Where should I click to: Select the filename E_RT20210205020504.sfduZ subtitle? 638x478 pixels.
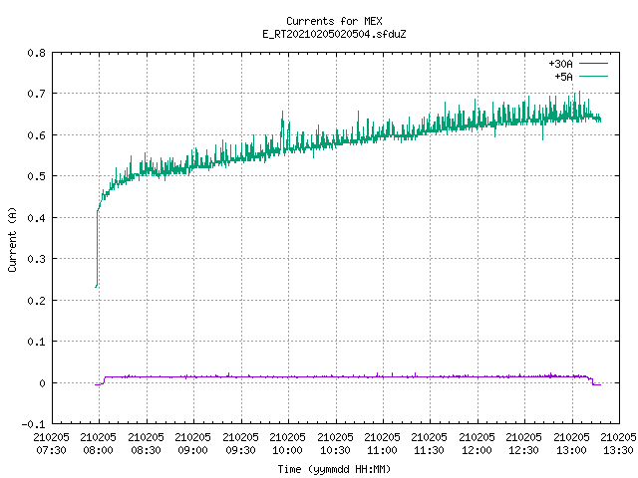tap(334, 34)
